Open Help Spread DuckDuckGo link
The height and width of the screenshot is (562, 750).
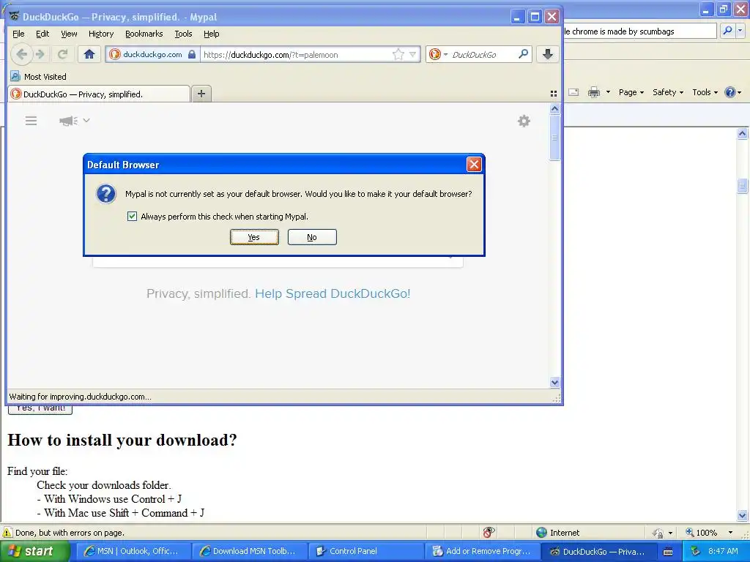[333, 293]
